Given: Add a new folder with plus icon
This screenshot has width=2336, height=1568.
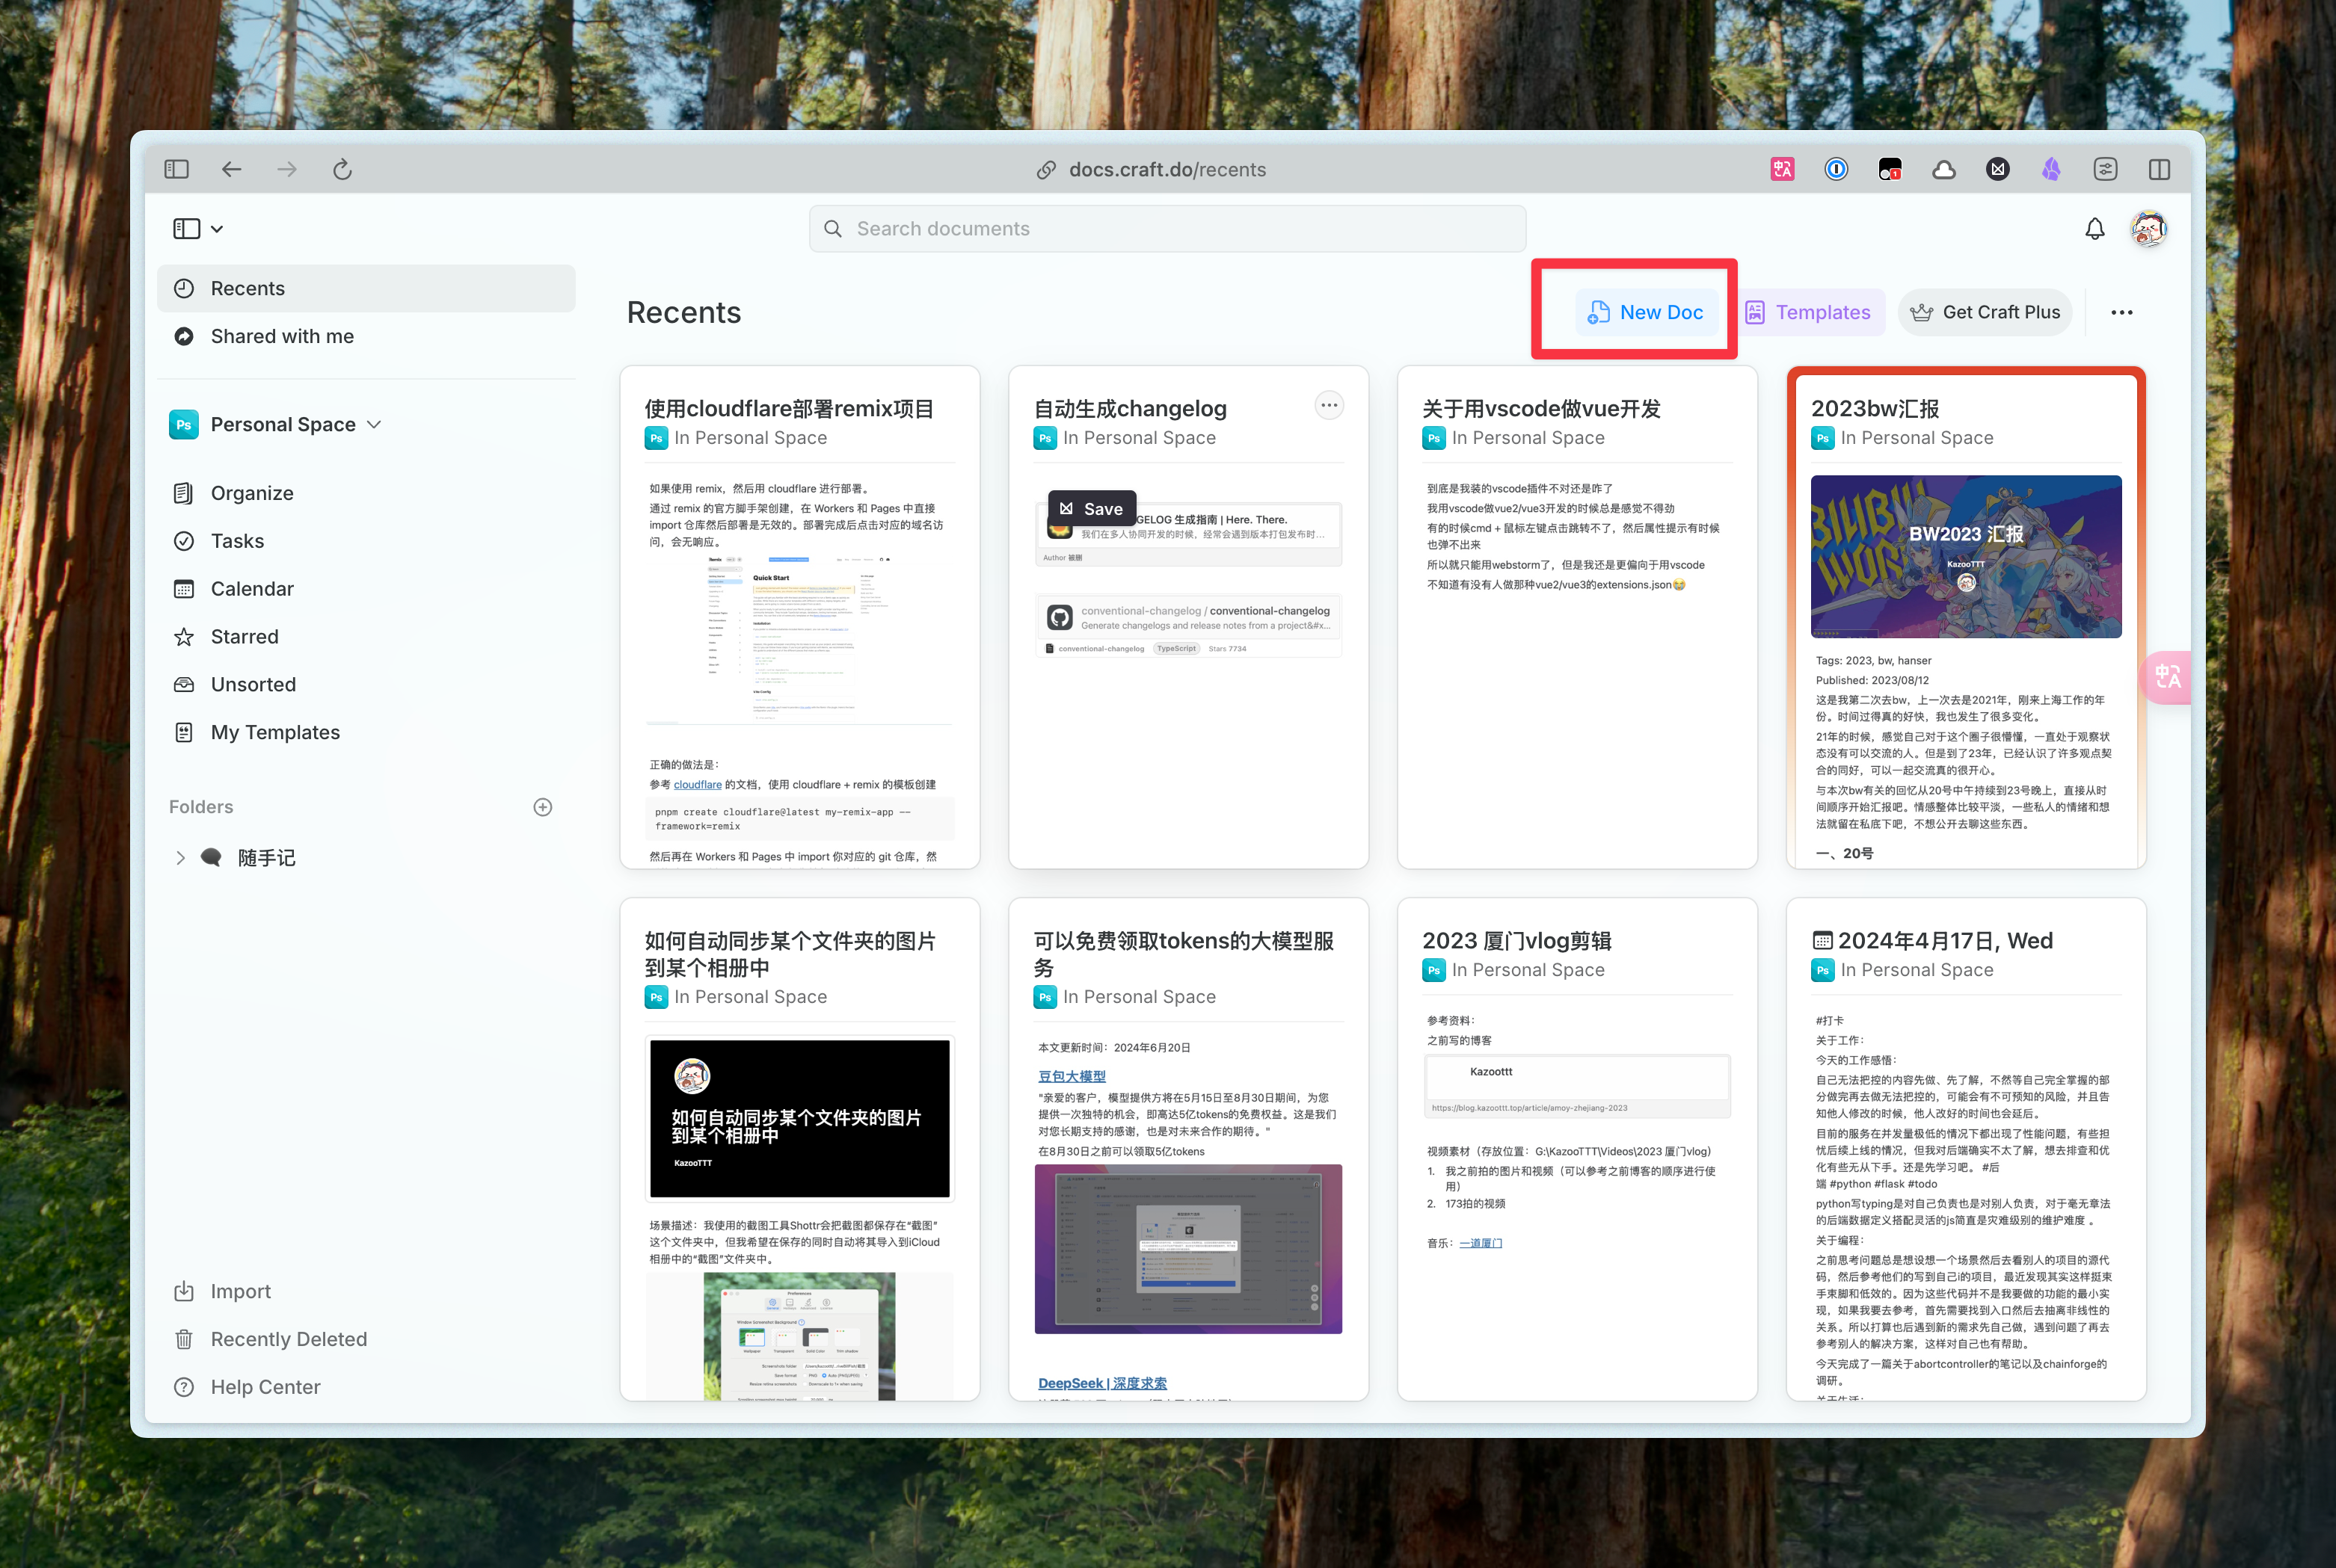Looking at the screenshot, I should coord(543,807).
